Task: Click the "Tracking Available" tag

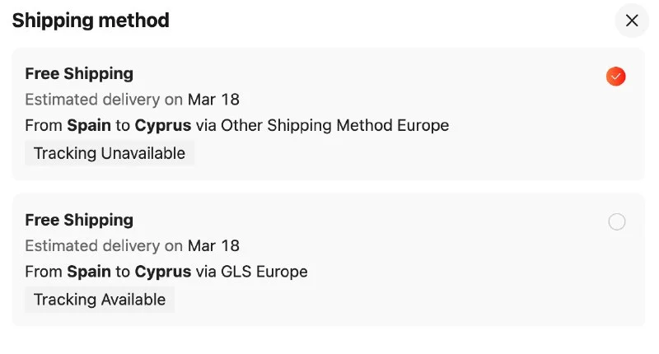Action: (100, 300)
